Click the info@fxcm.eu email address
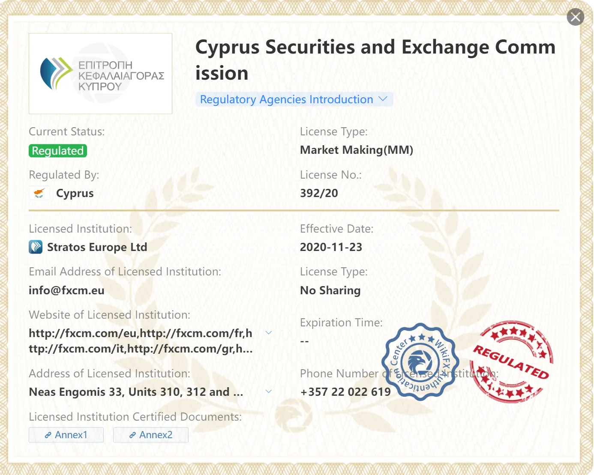 (x=66, y=290)
